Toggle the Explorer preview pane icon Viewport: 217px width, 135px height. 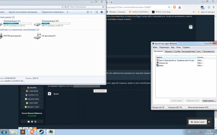tap(96, 12)
